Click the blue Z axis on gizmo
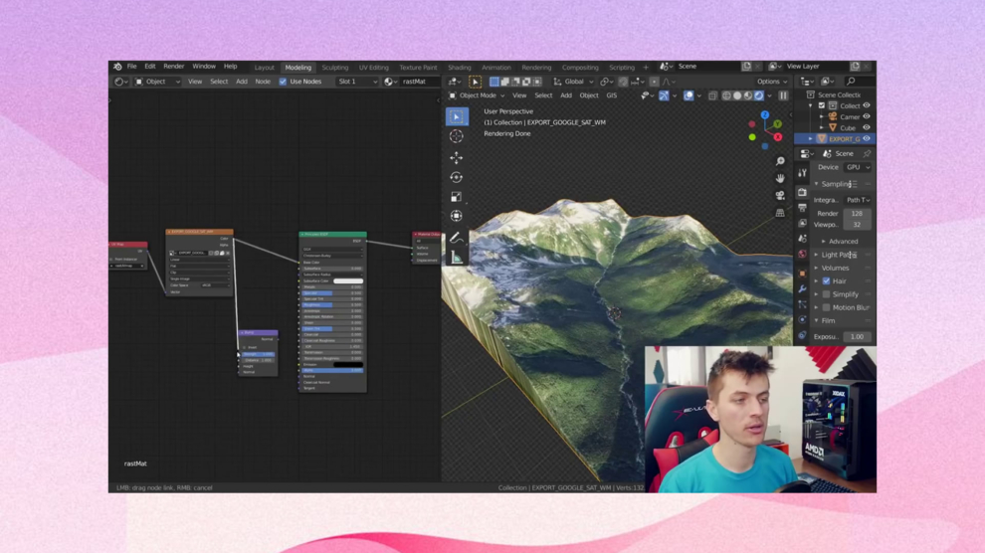 (764, 115)
